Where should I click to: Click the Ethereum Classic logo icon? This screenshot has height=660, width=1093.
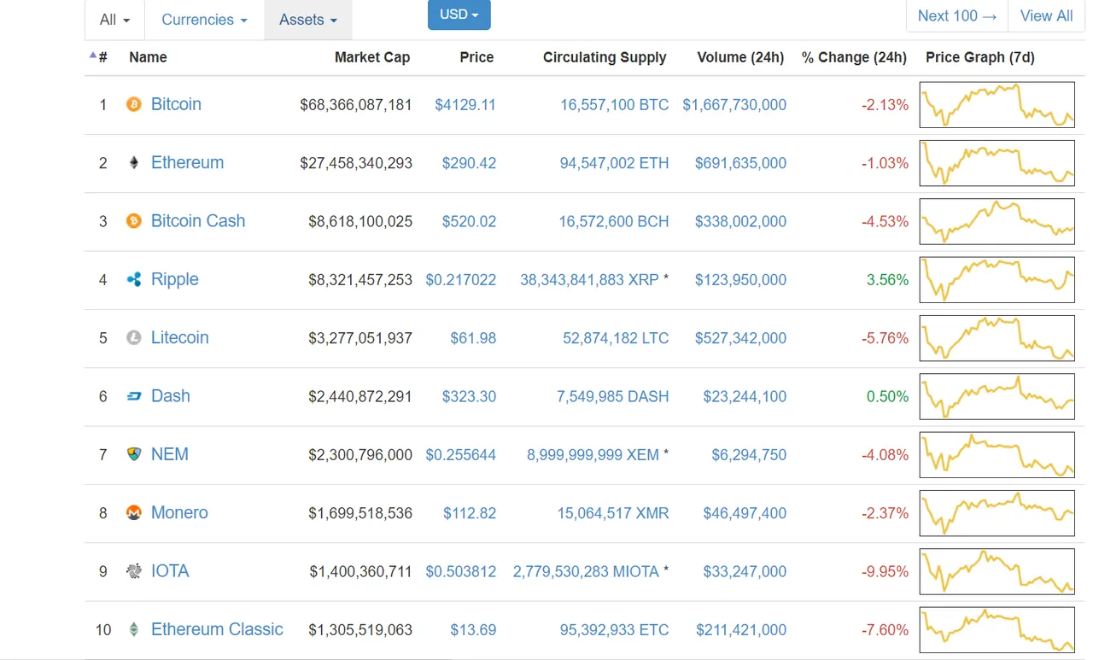[x=133, y=629]
